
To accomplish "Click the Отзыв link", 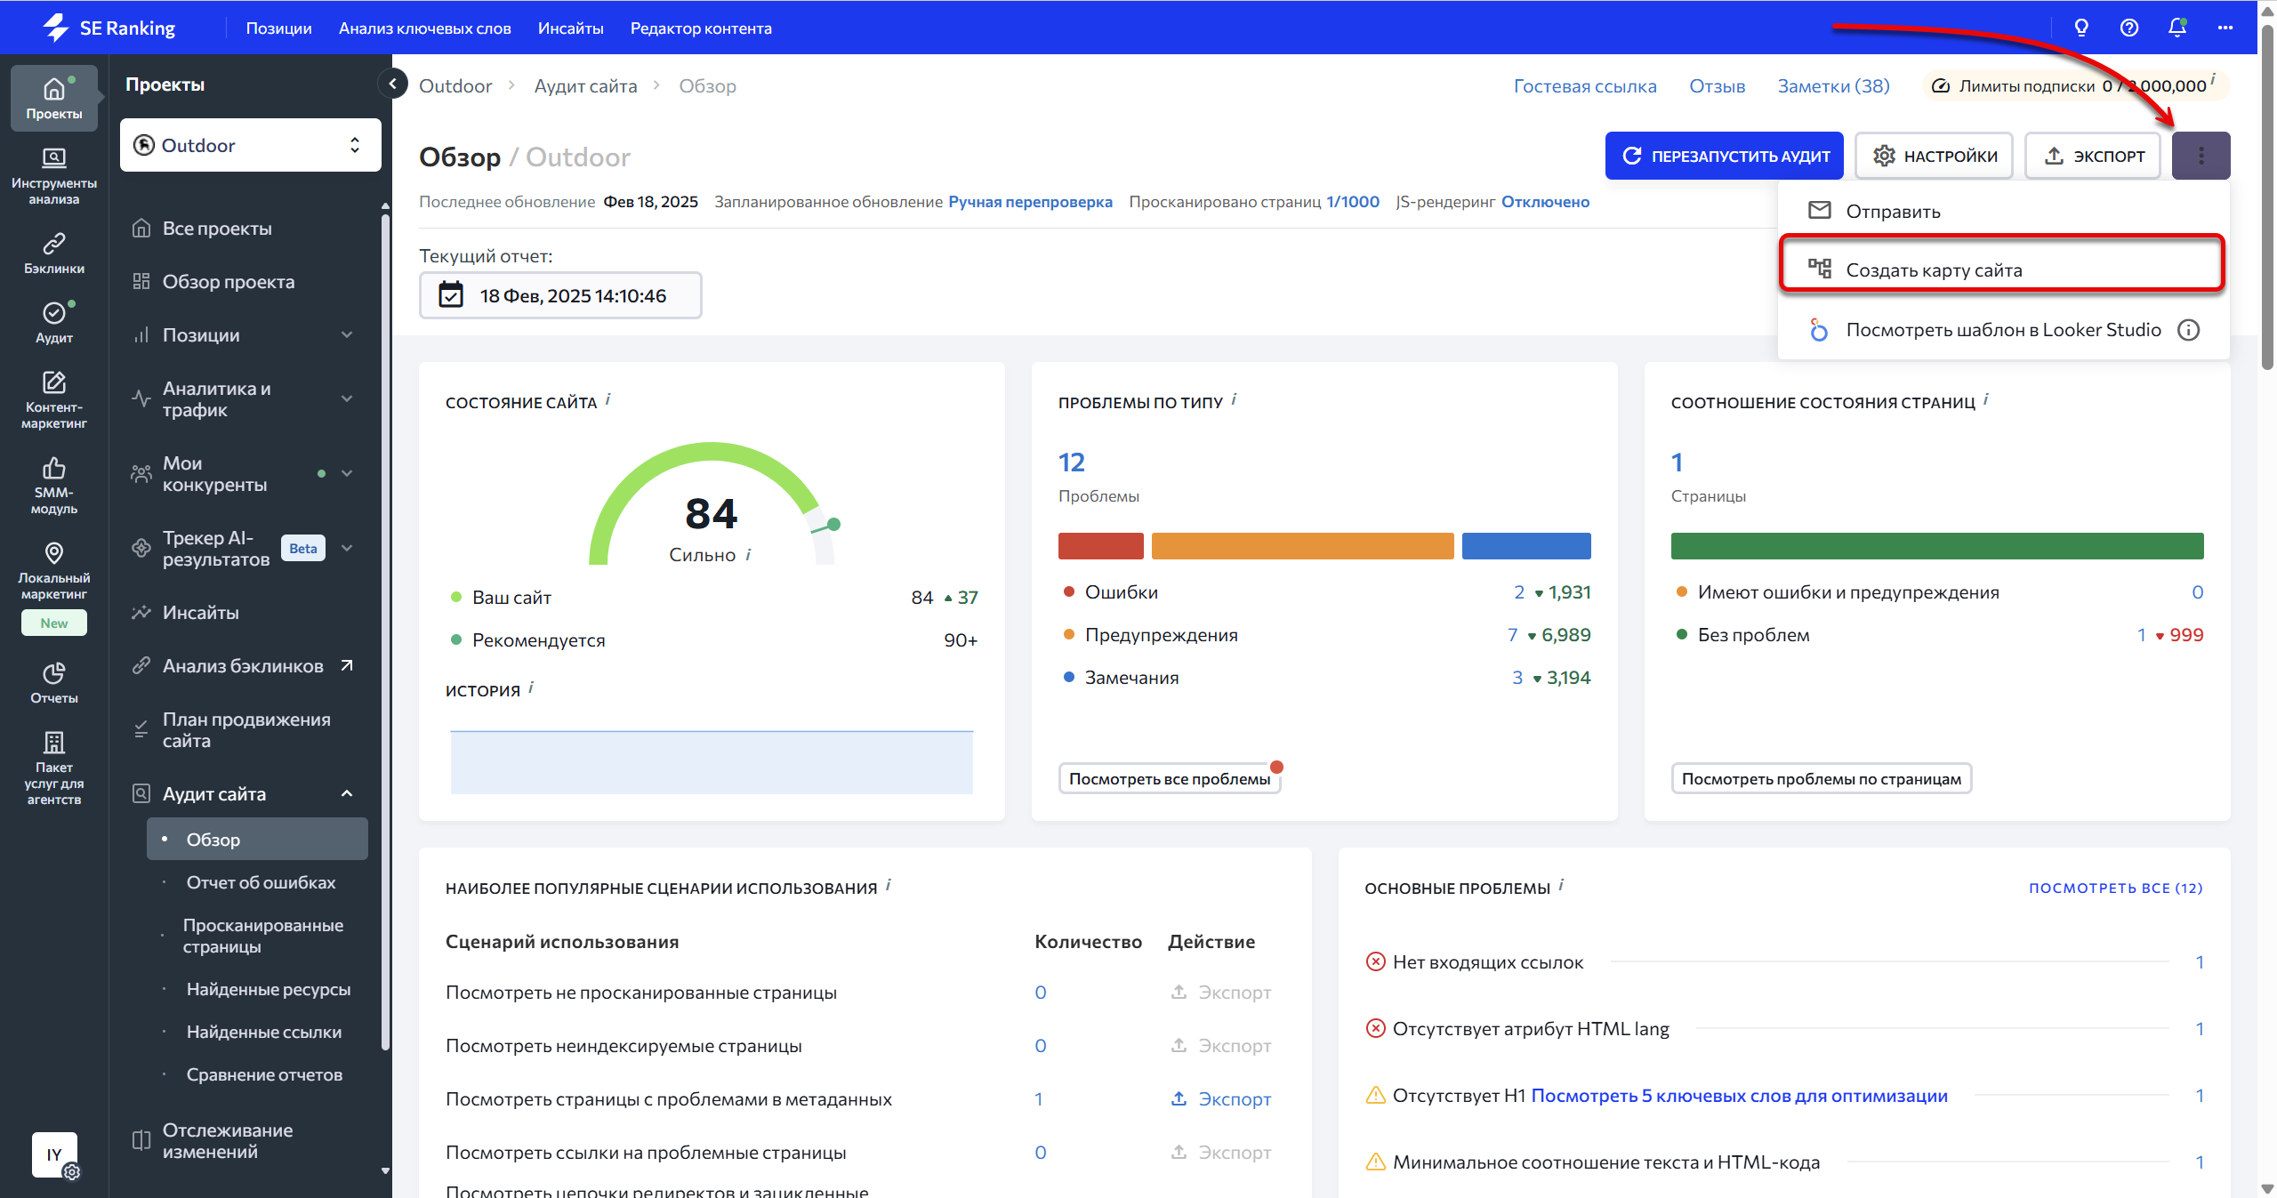I will pyautogui.click(x=1717, y=86).
